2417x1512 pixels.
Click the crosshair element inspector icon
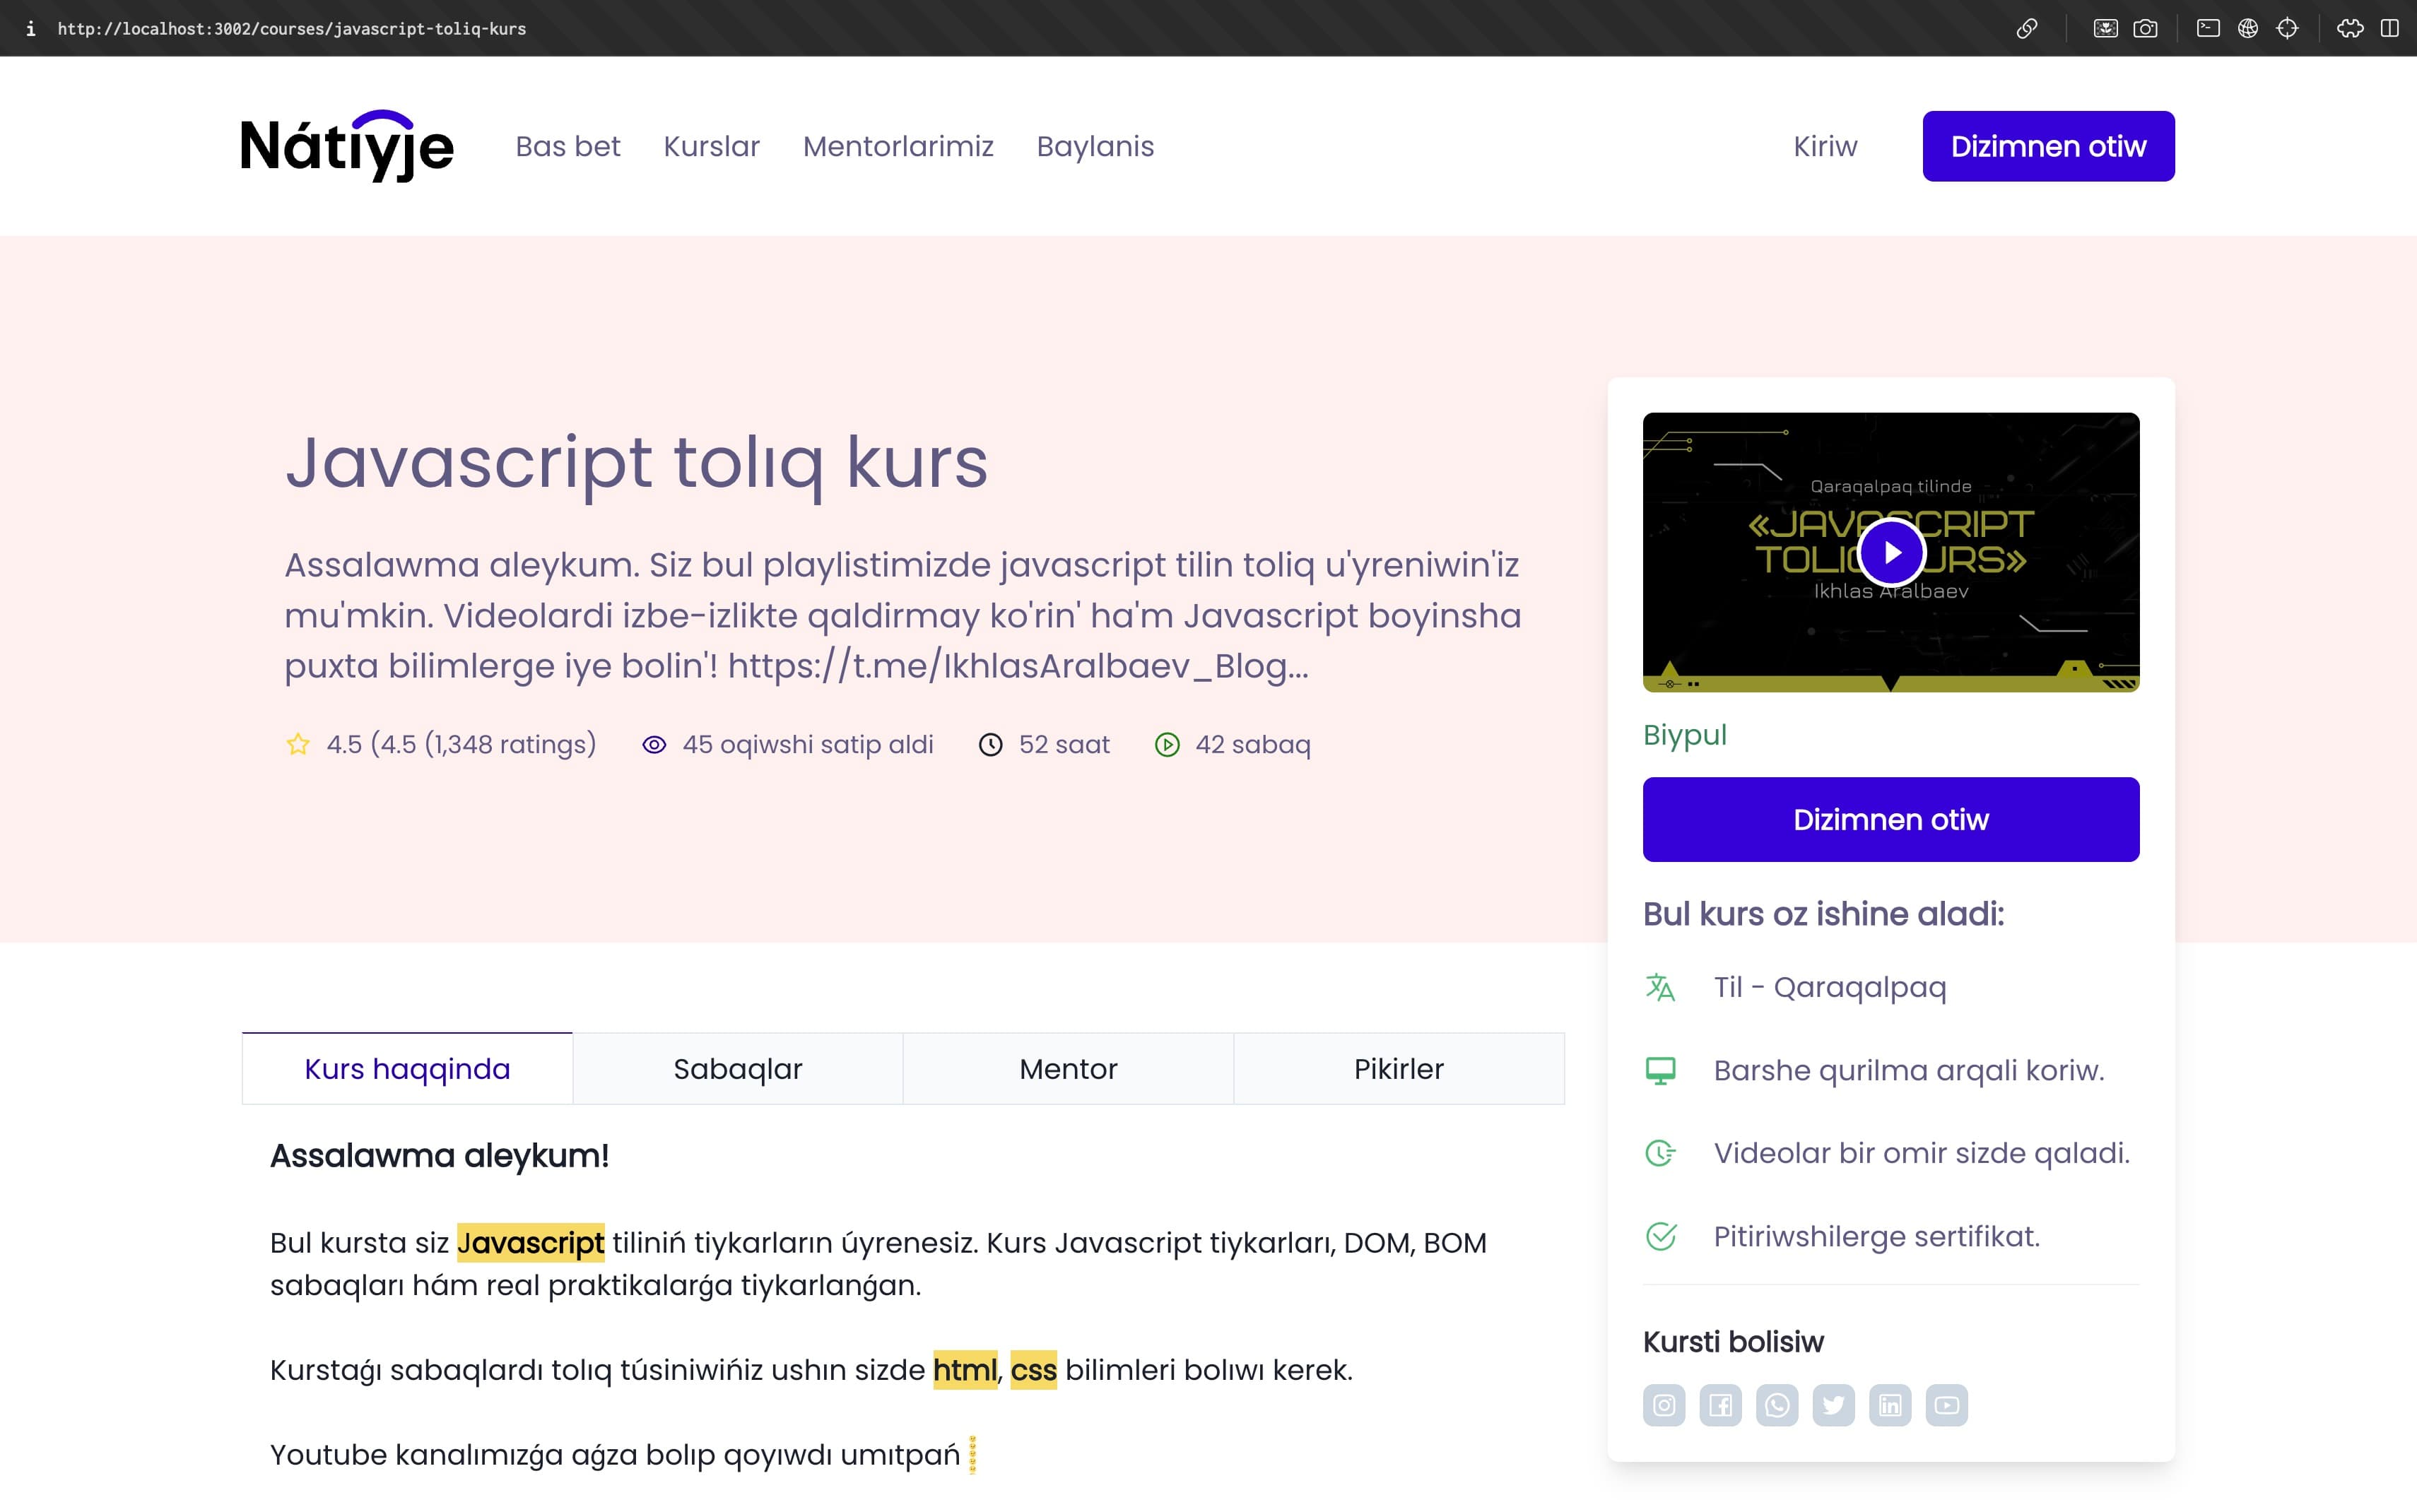coord(2287,28)
